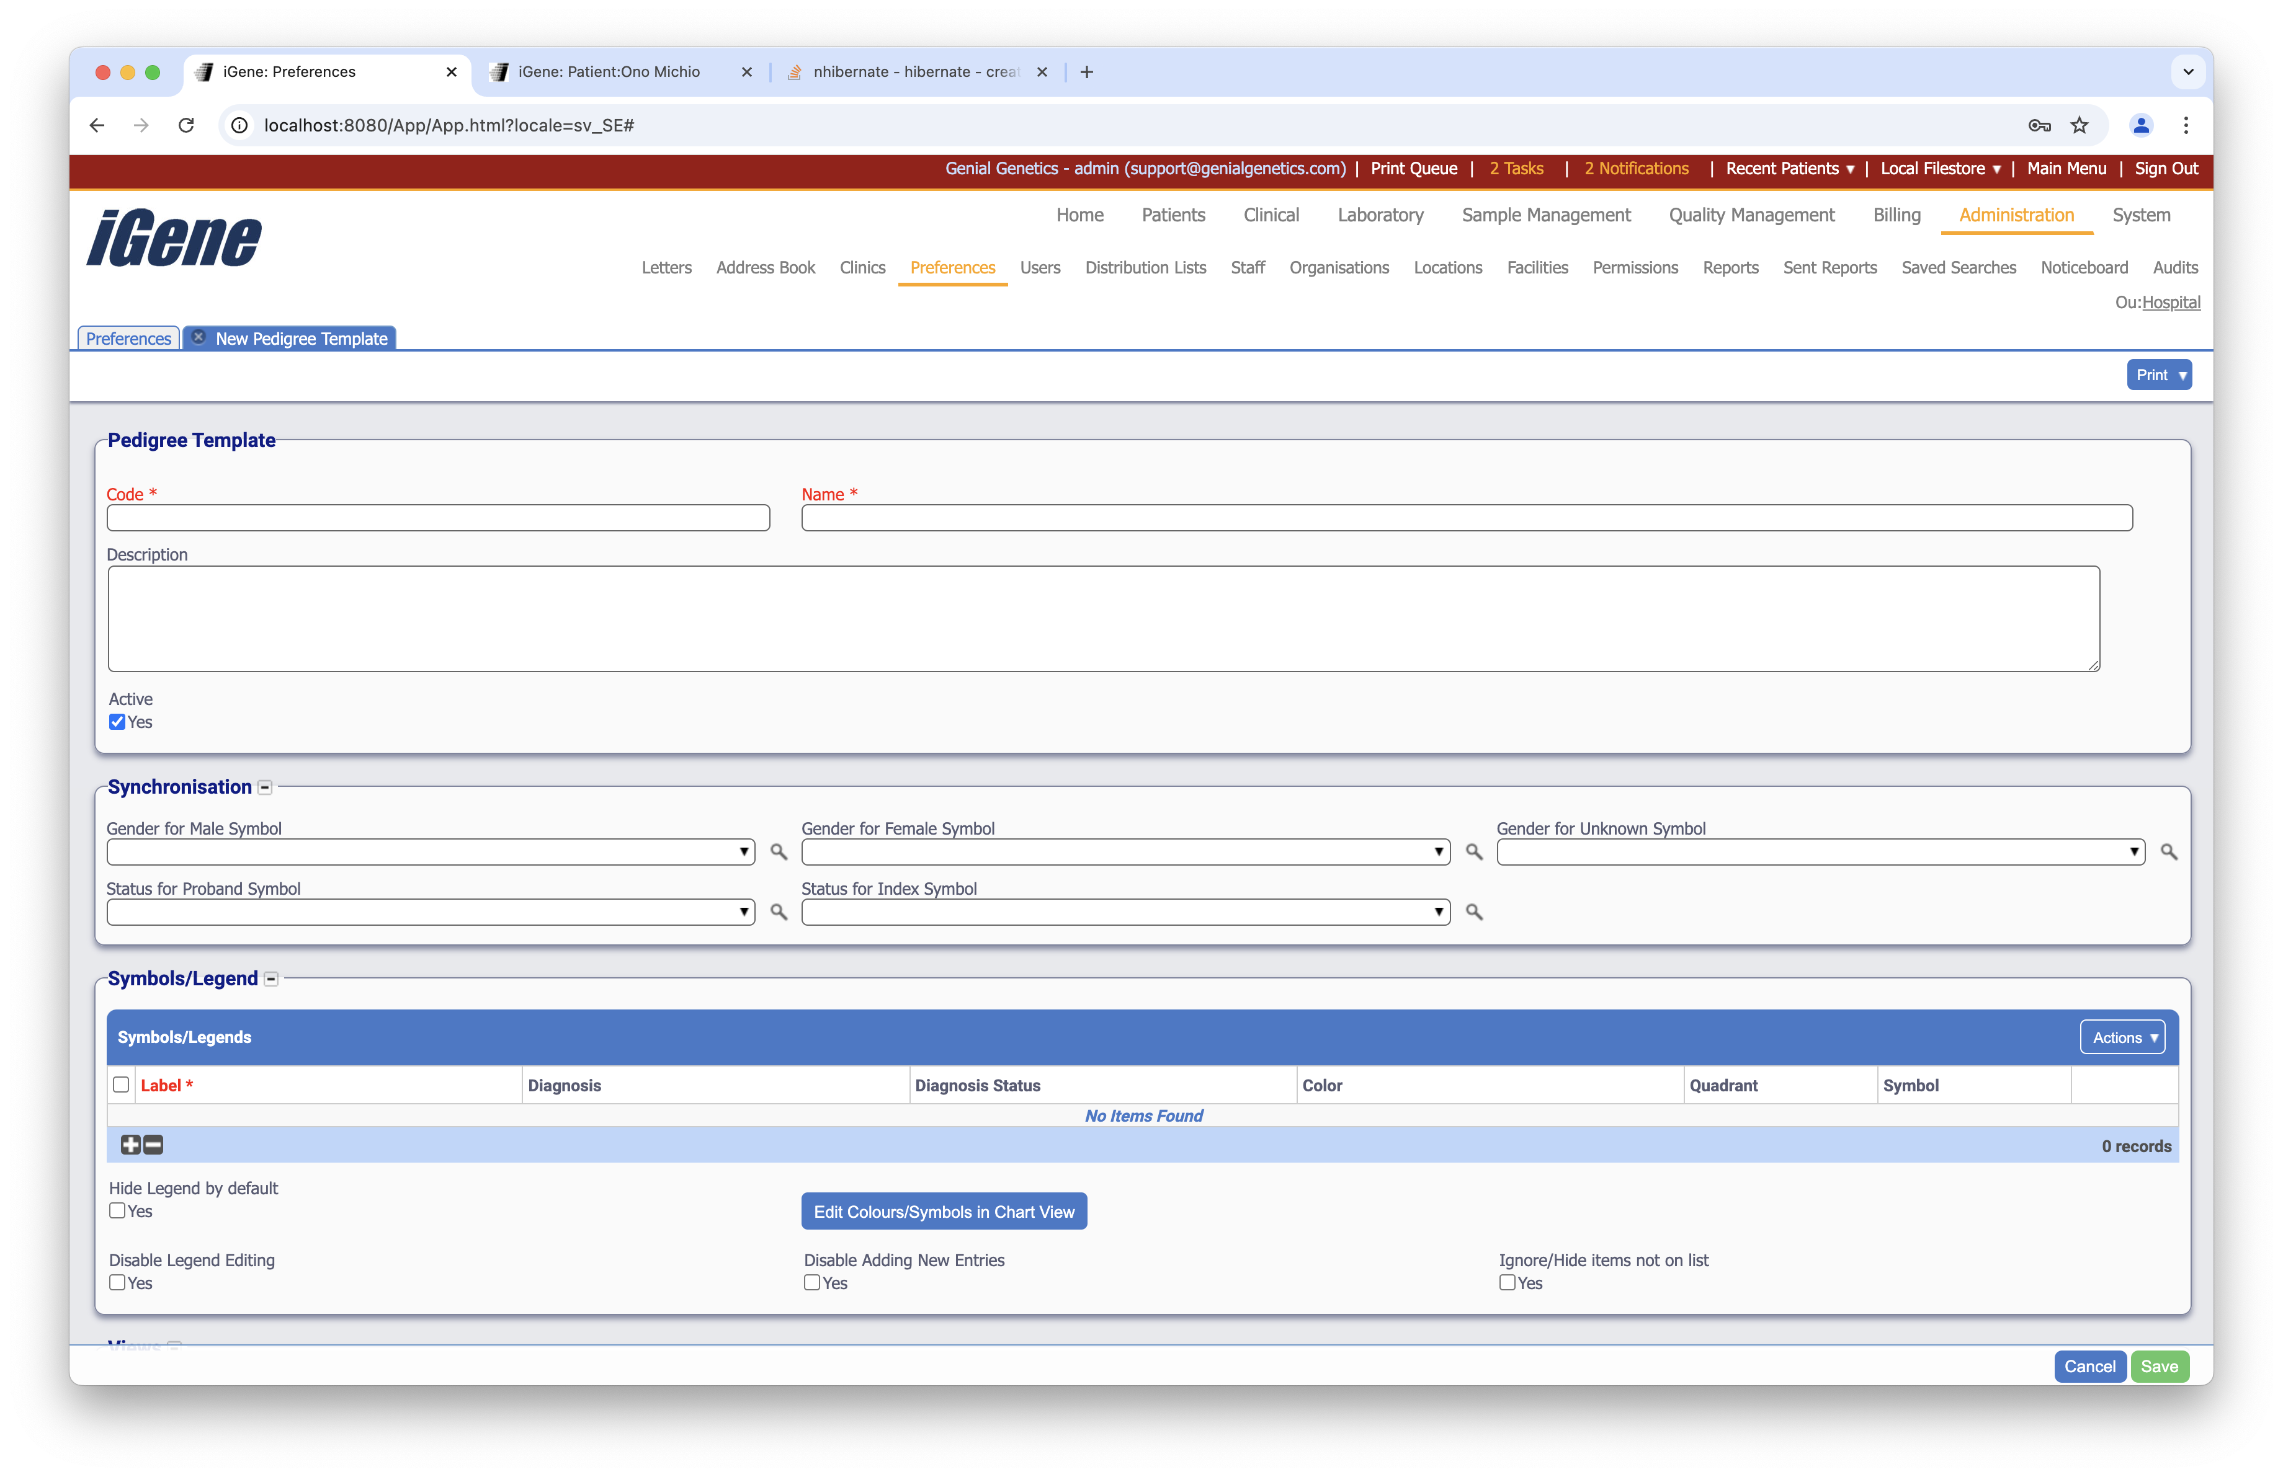This screenshot has height=1477, width=2283.
Task: Add a row with the plus icon
Action: 130,1145
